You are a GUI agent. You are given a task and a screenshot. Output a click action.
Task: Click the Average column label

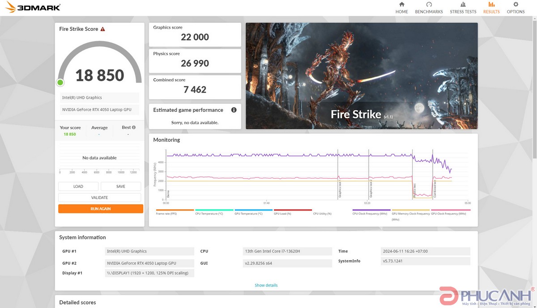click(x=99, y=127)
